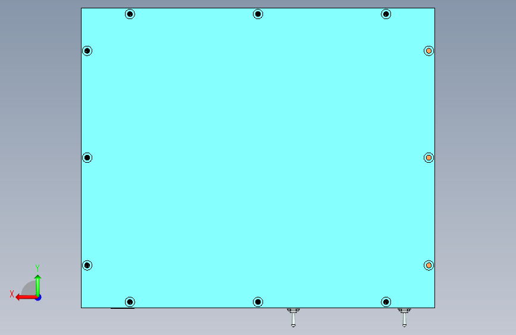Select the center hole along the plate's top edge

pos(258,14)
